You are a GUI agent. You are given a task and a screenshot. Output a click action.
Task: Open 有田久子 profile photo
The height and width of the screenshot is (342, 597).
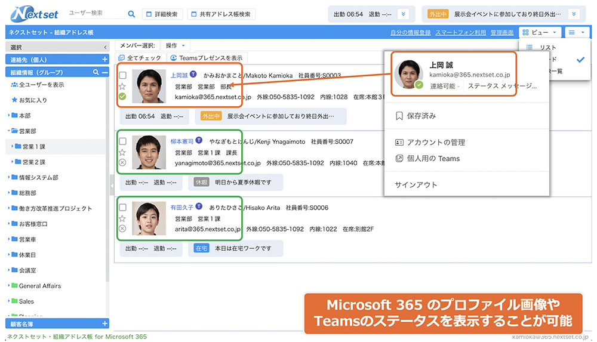pyautogui.click(x=149, y=218)
